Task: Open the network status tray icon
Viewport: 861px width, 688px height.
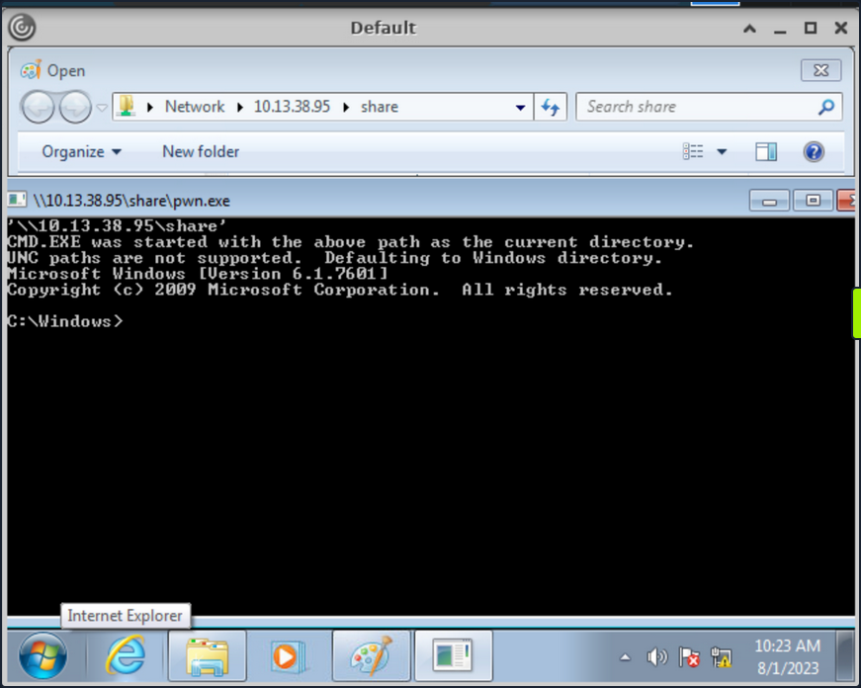Action: click(x=721, y=655)
